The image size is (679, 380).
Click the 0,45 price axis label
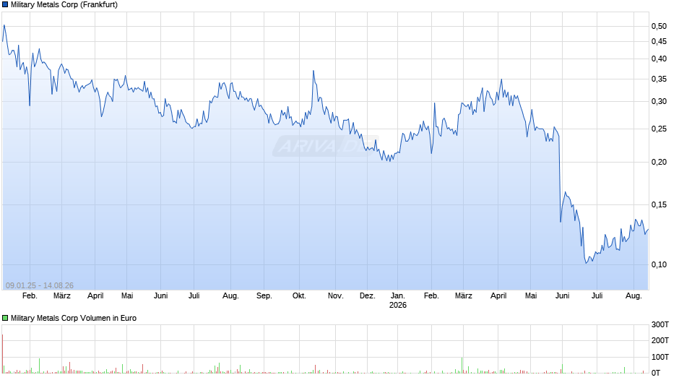659,42
